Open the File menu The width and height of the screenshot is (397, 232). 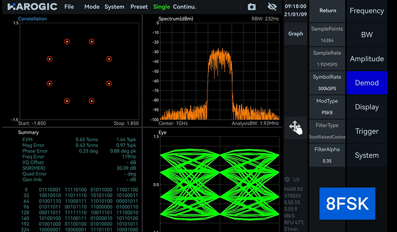pos(69,7)
